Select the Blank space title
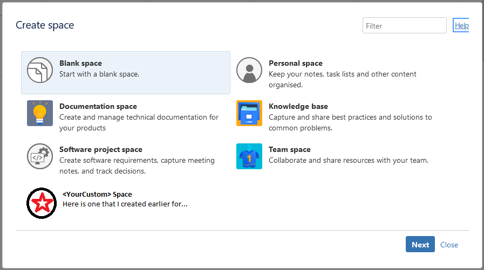This screenshot has height=270, width=484. pos(80,63)
